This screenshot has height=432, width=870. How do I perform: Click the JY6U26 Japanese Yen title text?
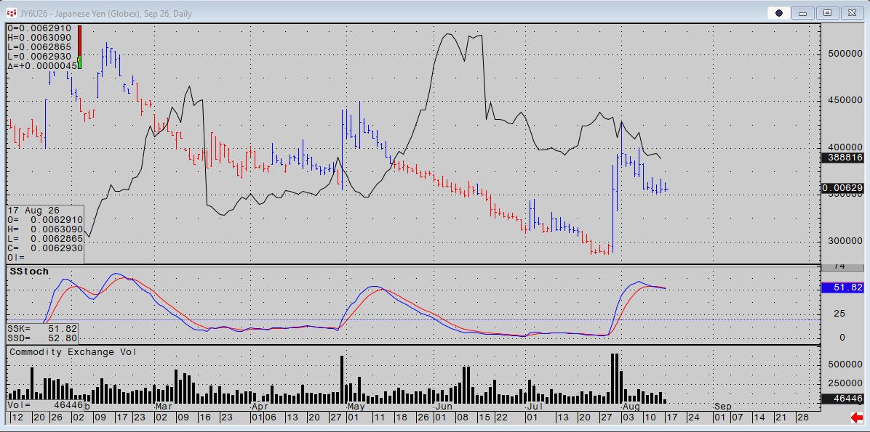click(105, 13)
